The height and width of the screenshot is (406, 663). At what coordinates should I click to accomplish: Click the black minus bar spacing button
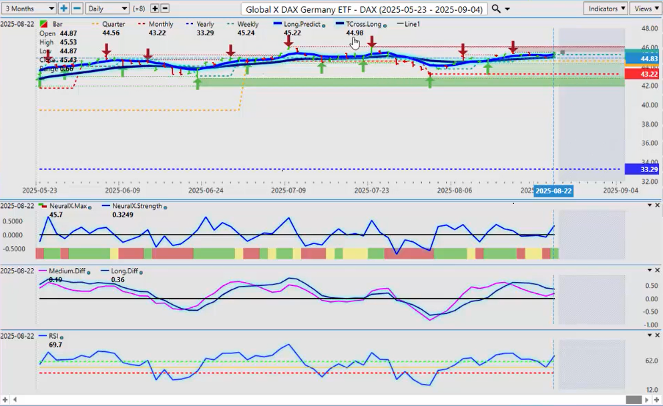coord(165,9)
